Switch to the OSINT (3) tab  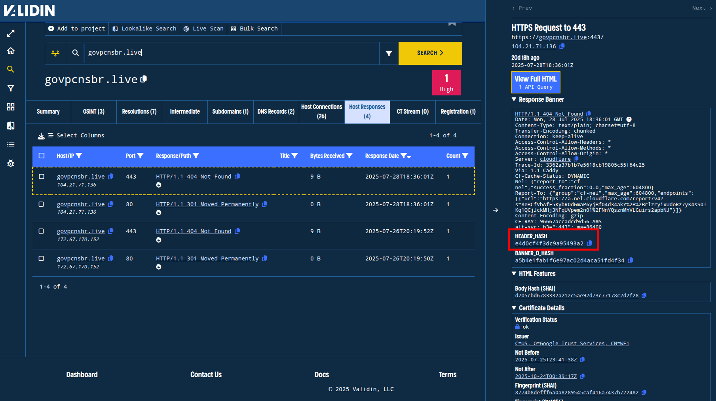point(94,112)
